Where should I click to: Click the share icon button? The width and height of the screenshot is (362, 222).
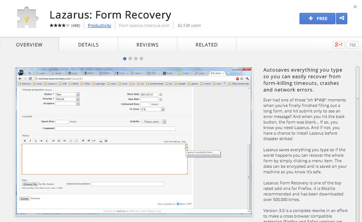pyautogui.click(x=342, y=18)
